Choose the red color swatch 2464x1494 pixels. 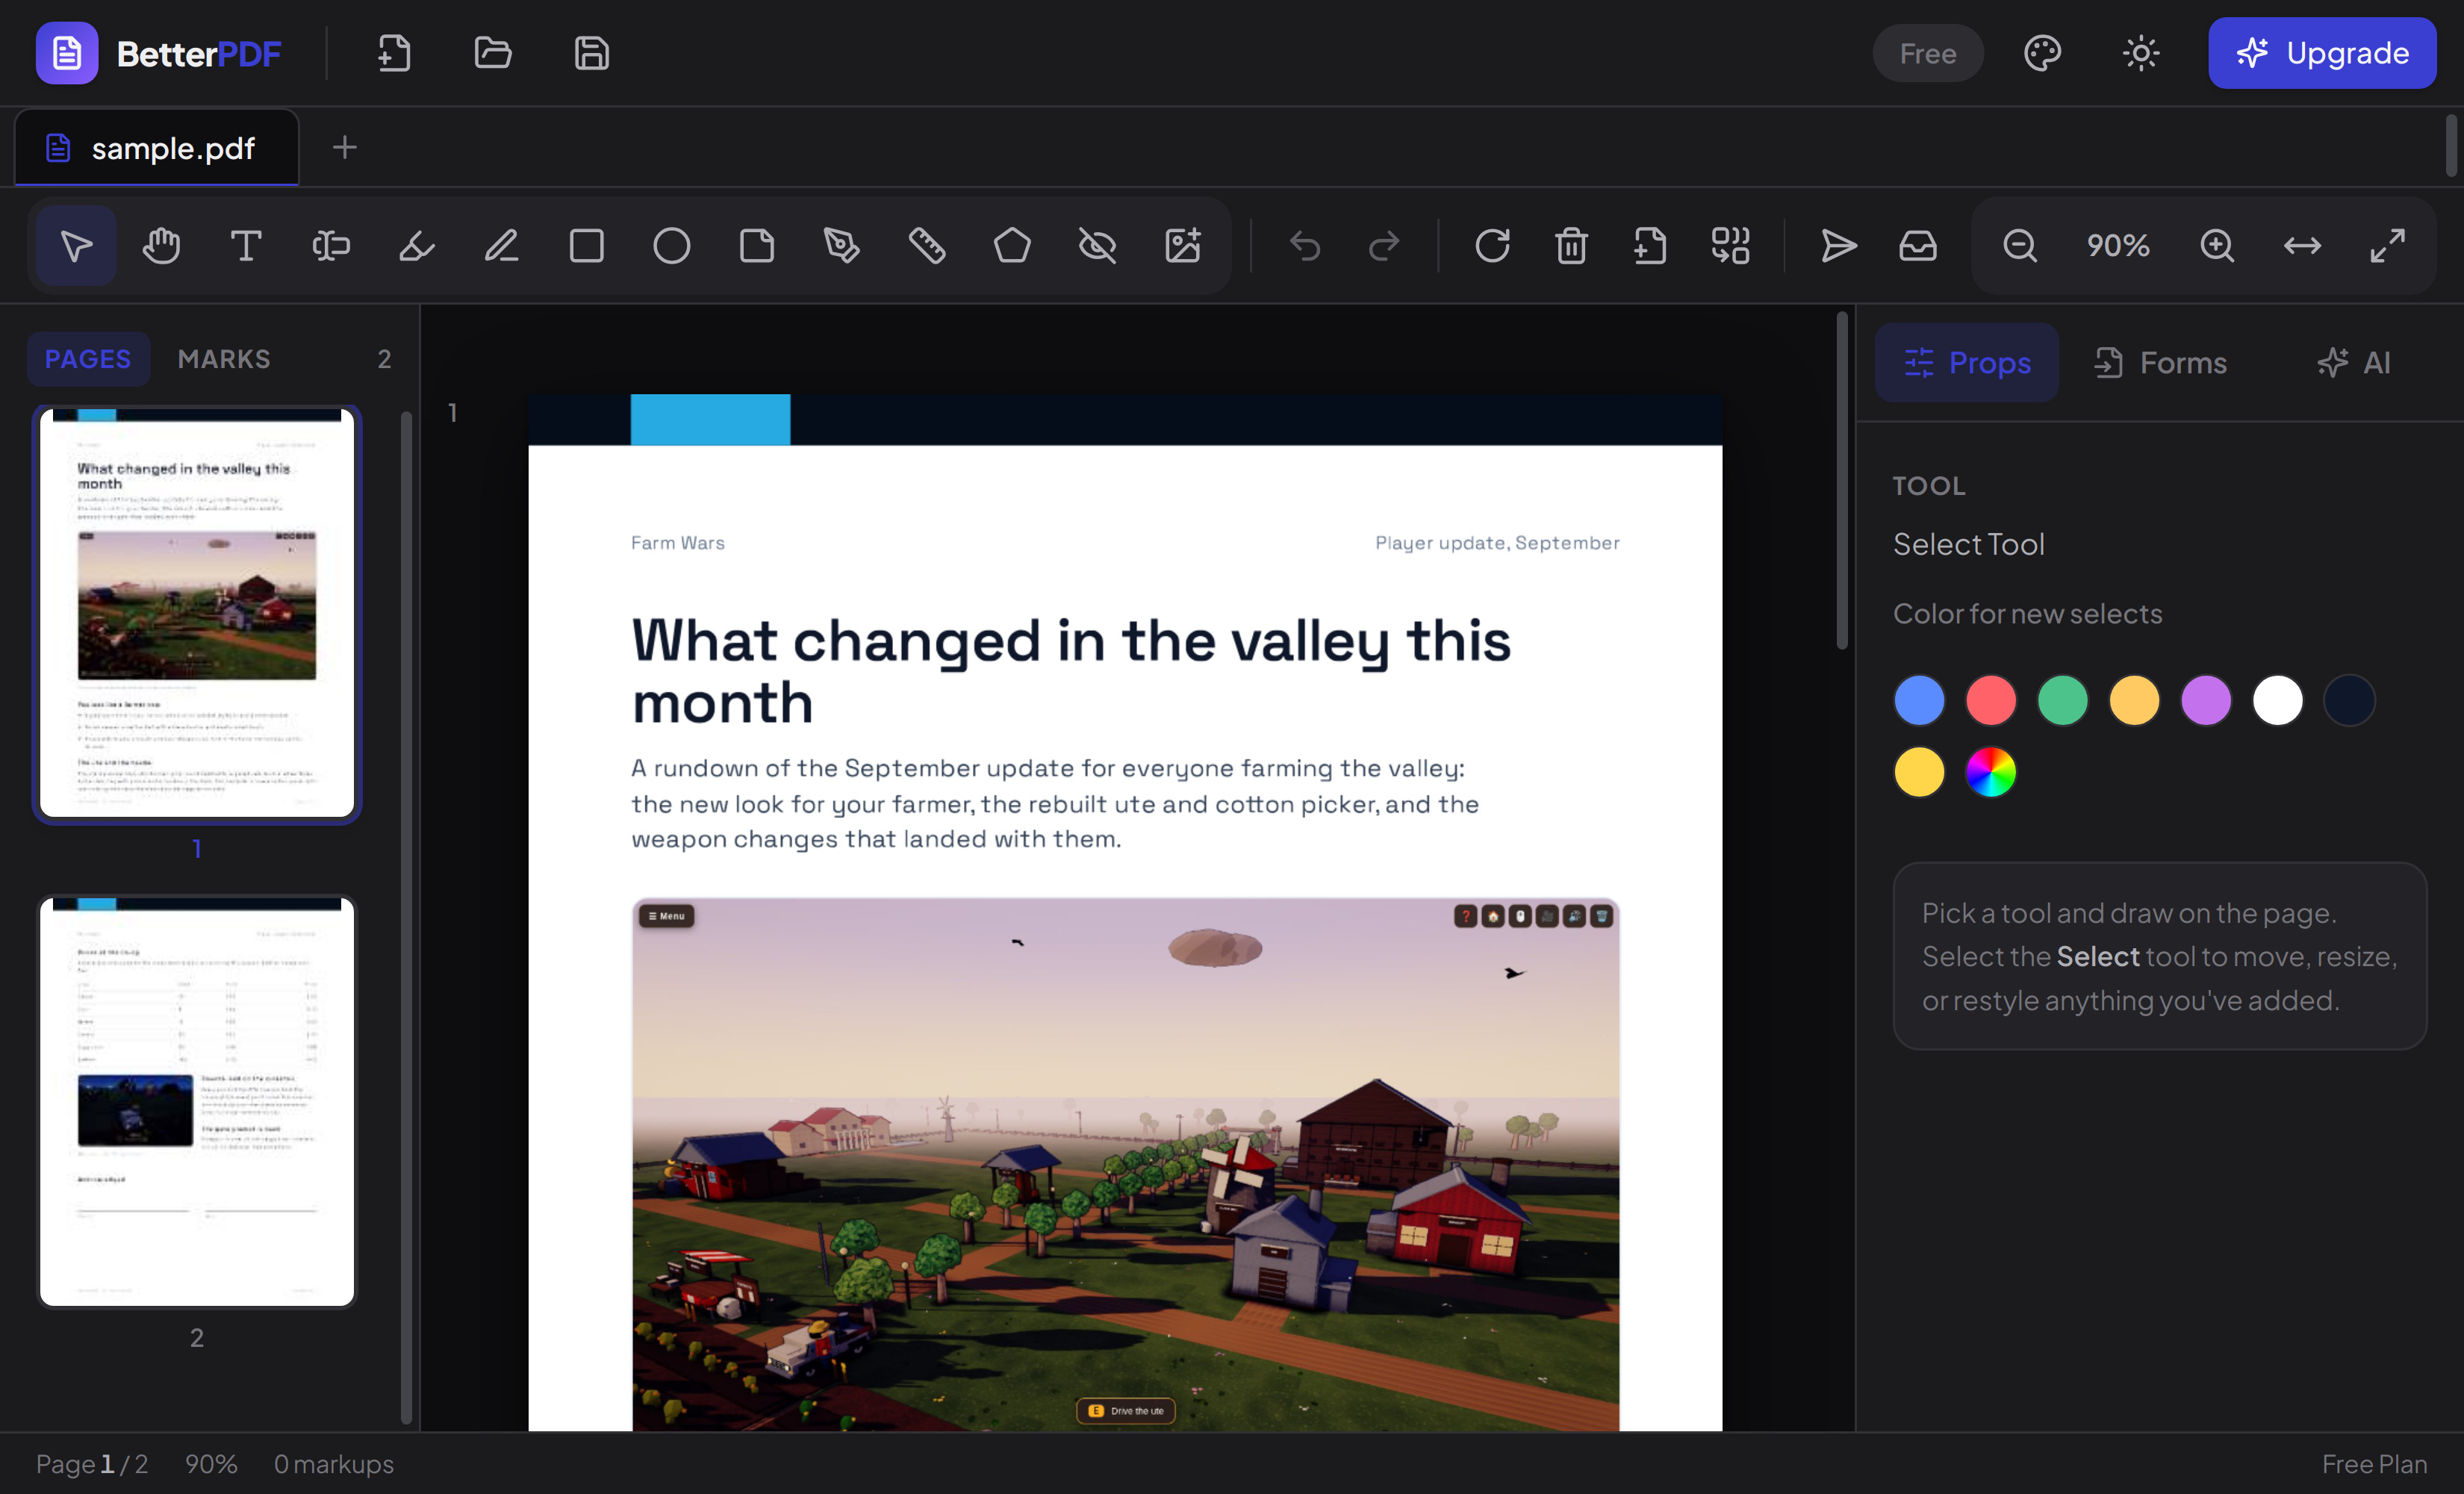click(x=1991, y=700)
